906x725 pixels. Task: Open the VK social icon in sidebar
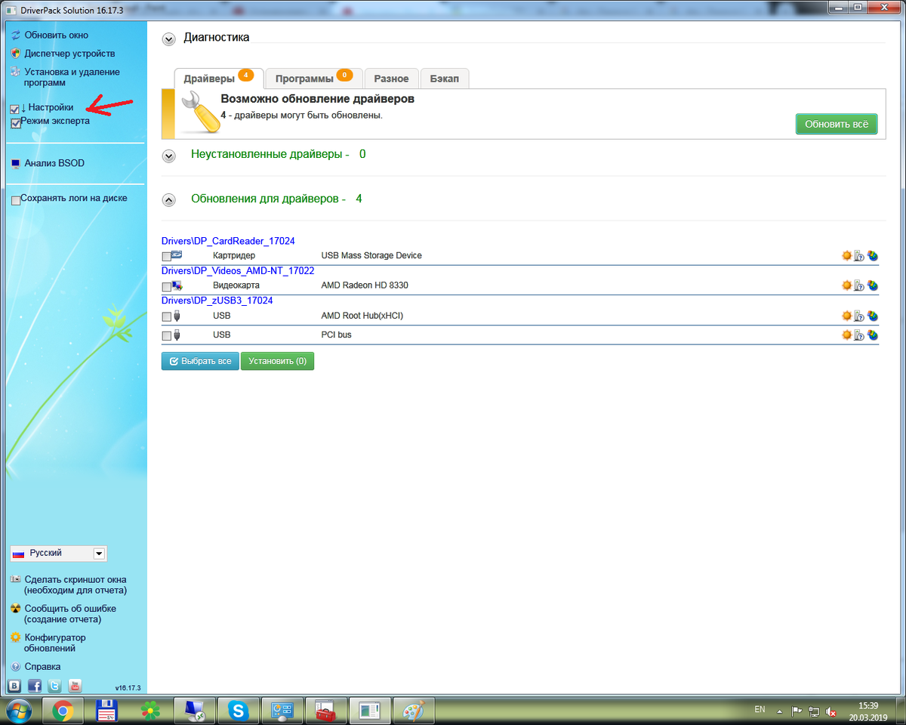click(14, 686)
